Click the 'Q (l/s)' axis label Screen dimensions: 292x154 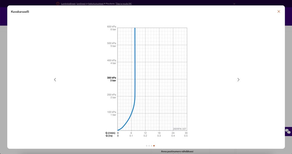tap(109, 136)
